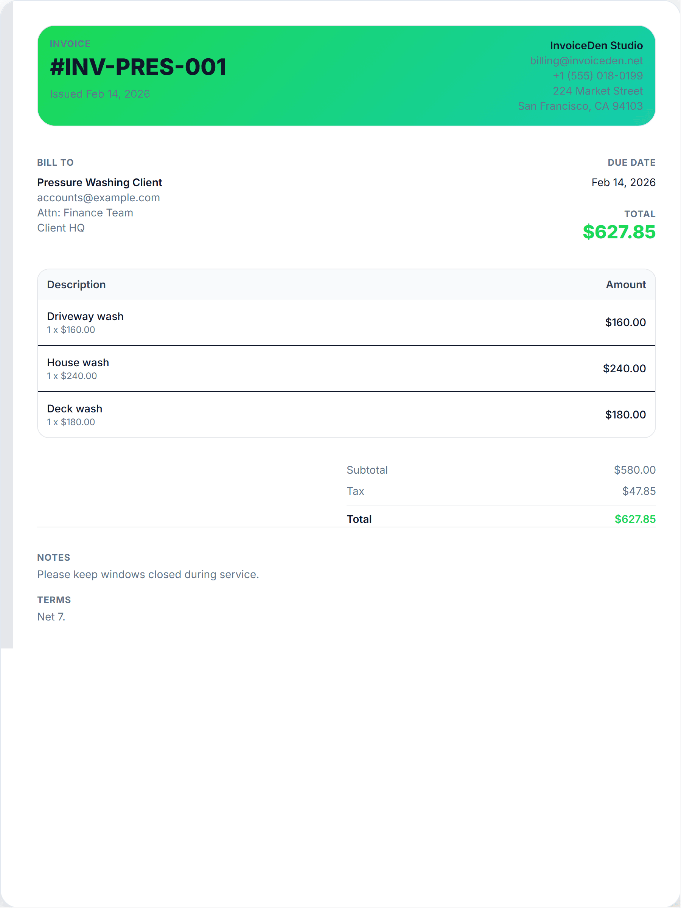Click the 224 Market Street address line

pyautogui.click(x=597, y=91)
